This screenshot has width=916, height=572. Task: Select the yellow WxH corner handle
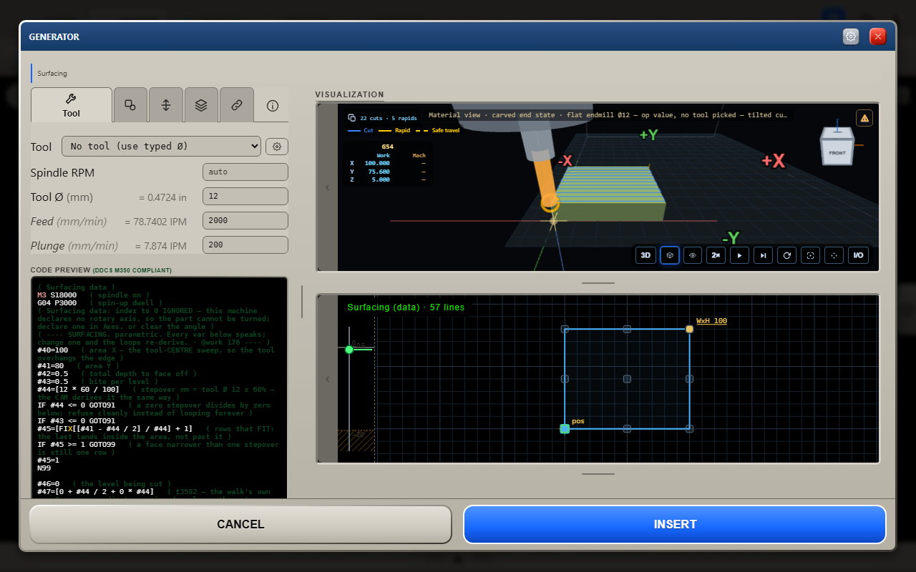tap(690, 329)
